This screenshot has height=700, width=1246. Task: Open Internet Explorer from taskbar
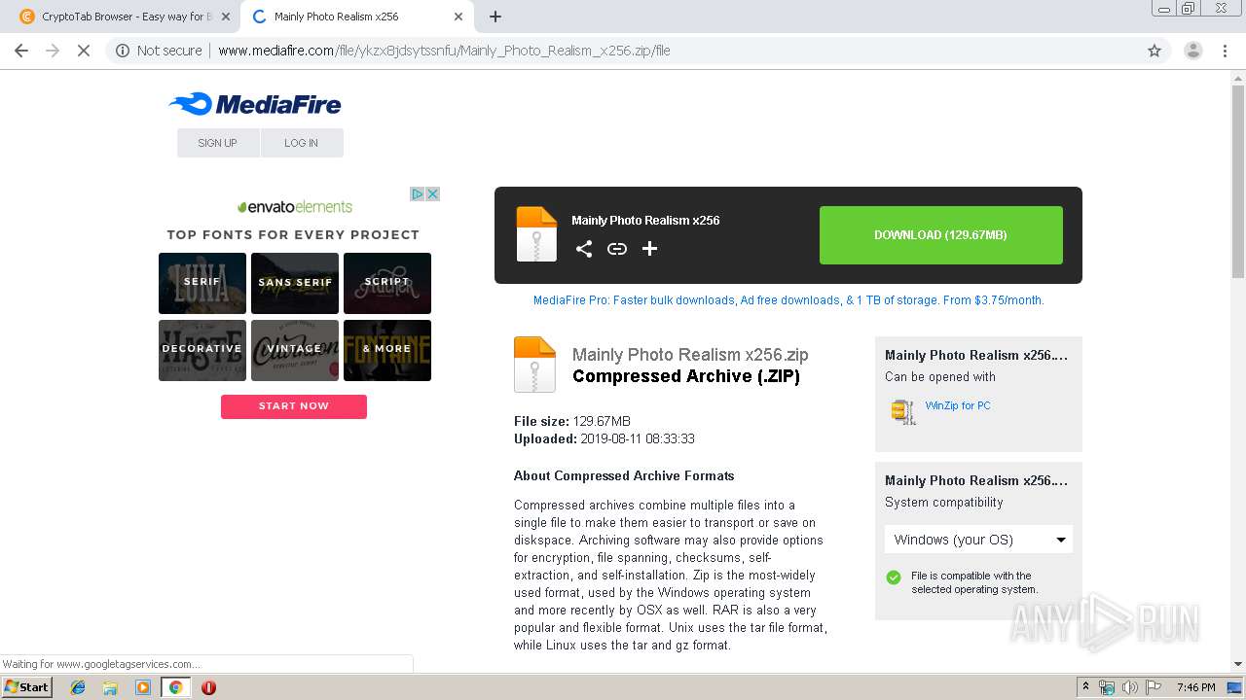(79, 687)
